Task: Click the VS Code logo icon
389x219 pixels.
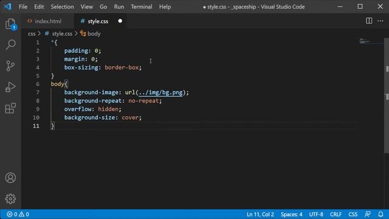Action: click(x=7, y=7)
